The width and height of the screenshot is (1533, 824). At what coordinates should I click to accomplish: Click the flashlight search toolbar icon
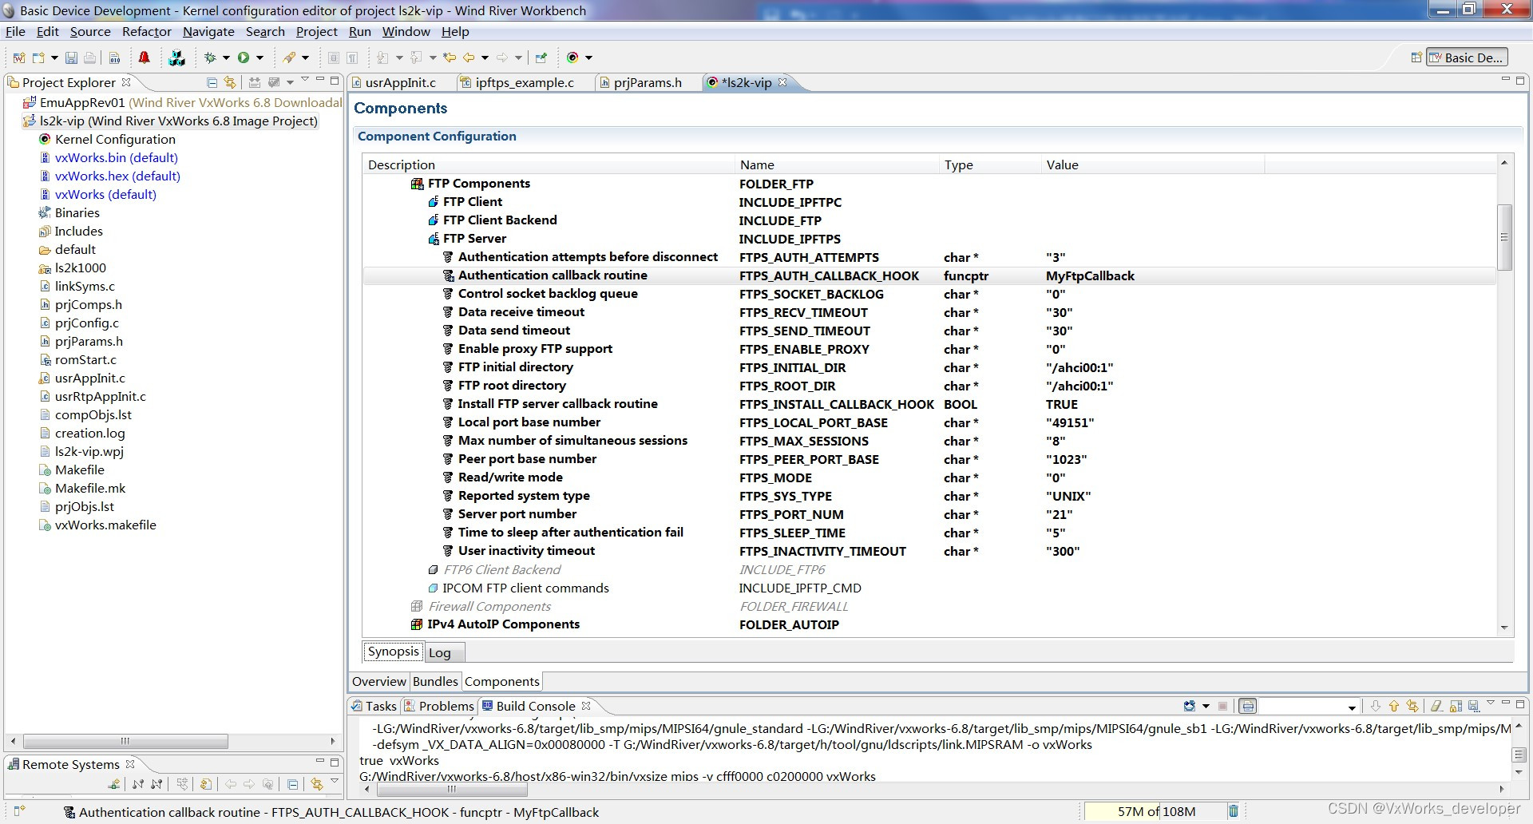(x=289, y=57)
